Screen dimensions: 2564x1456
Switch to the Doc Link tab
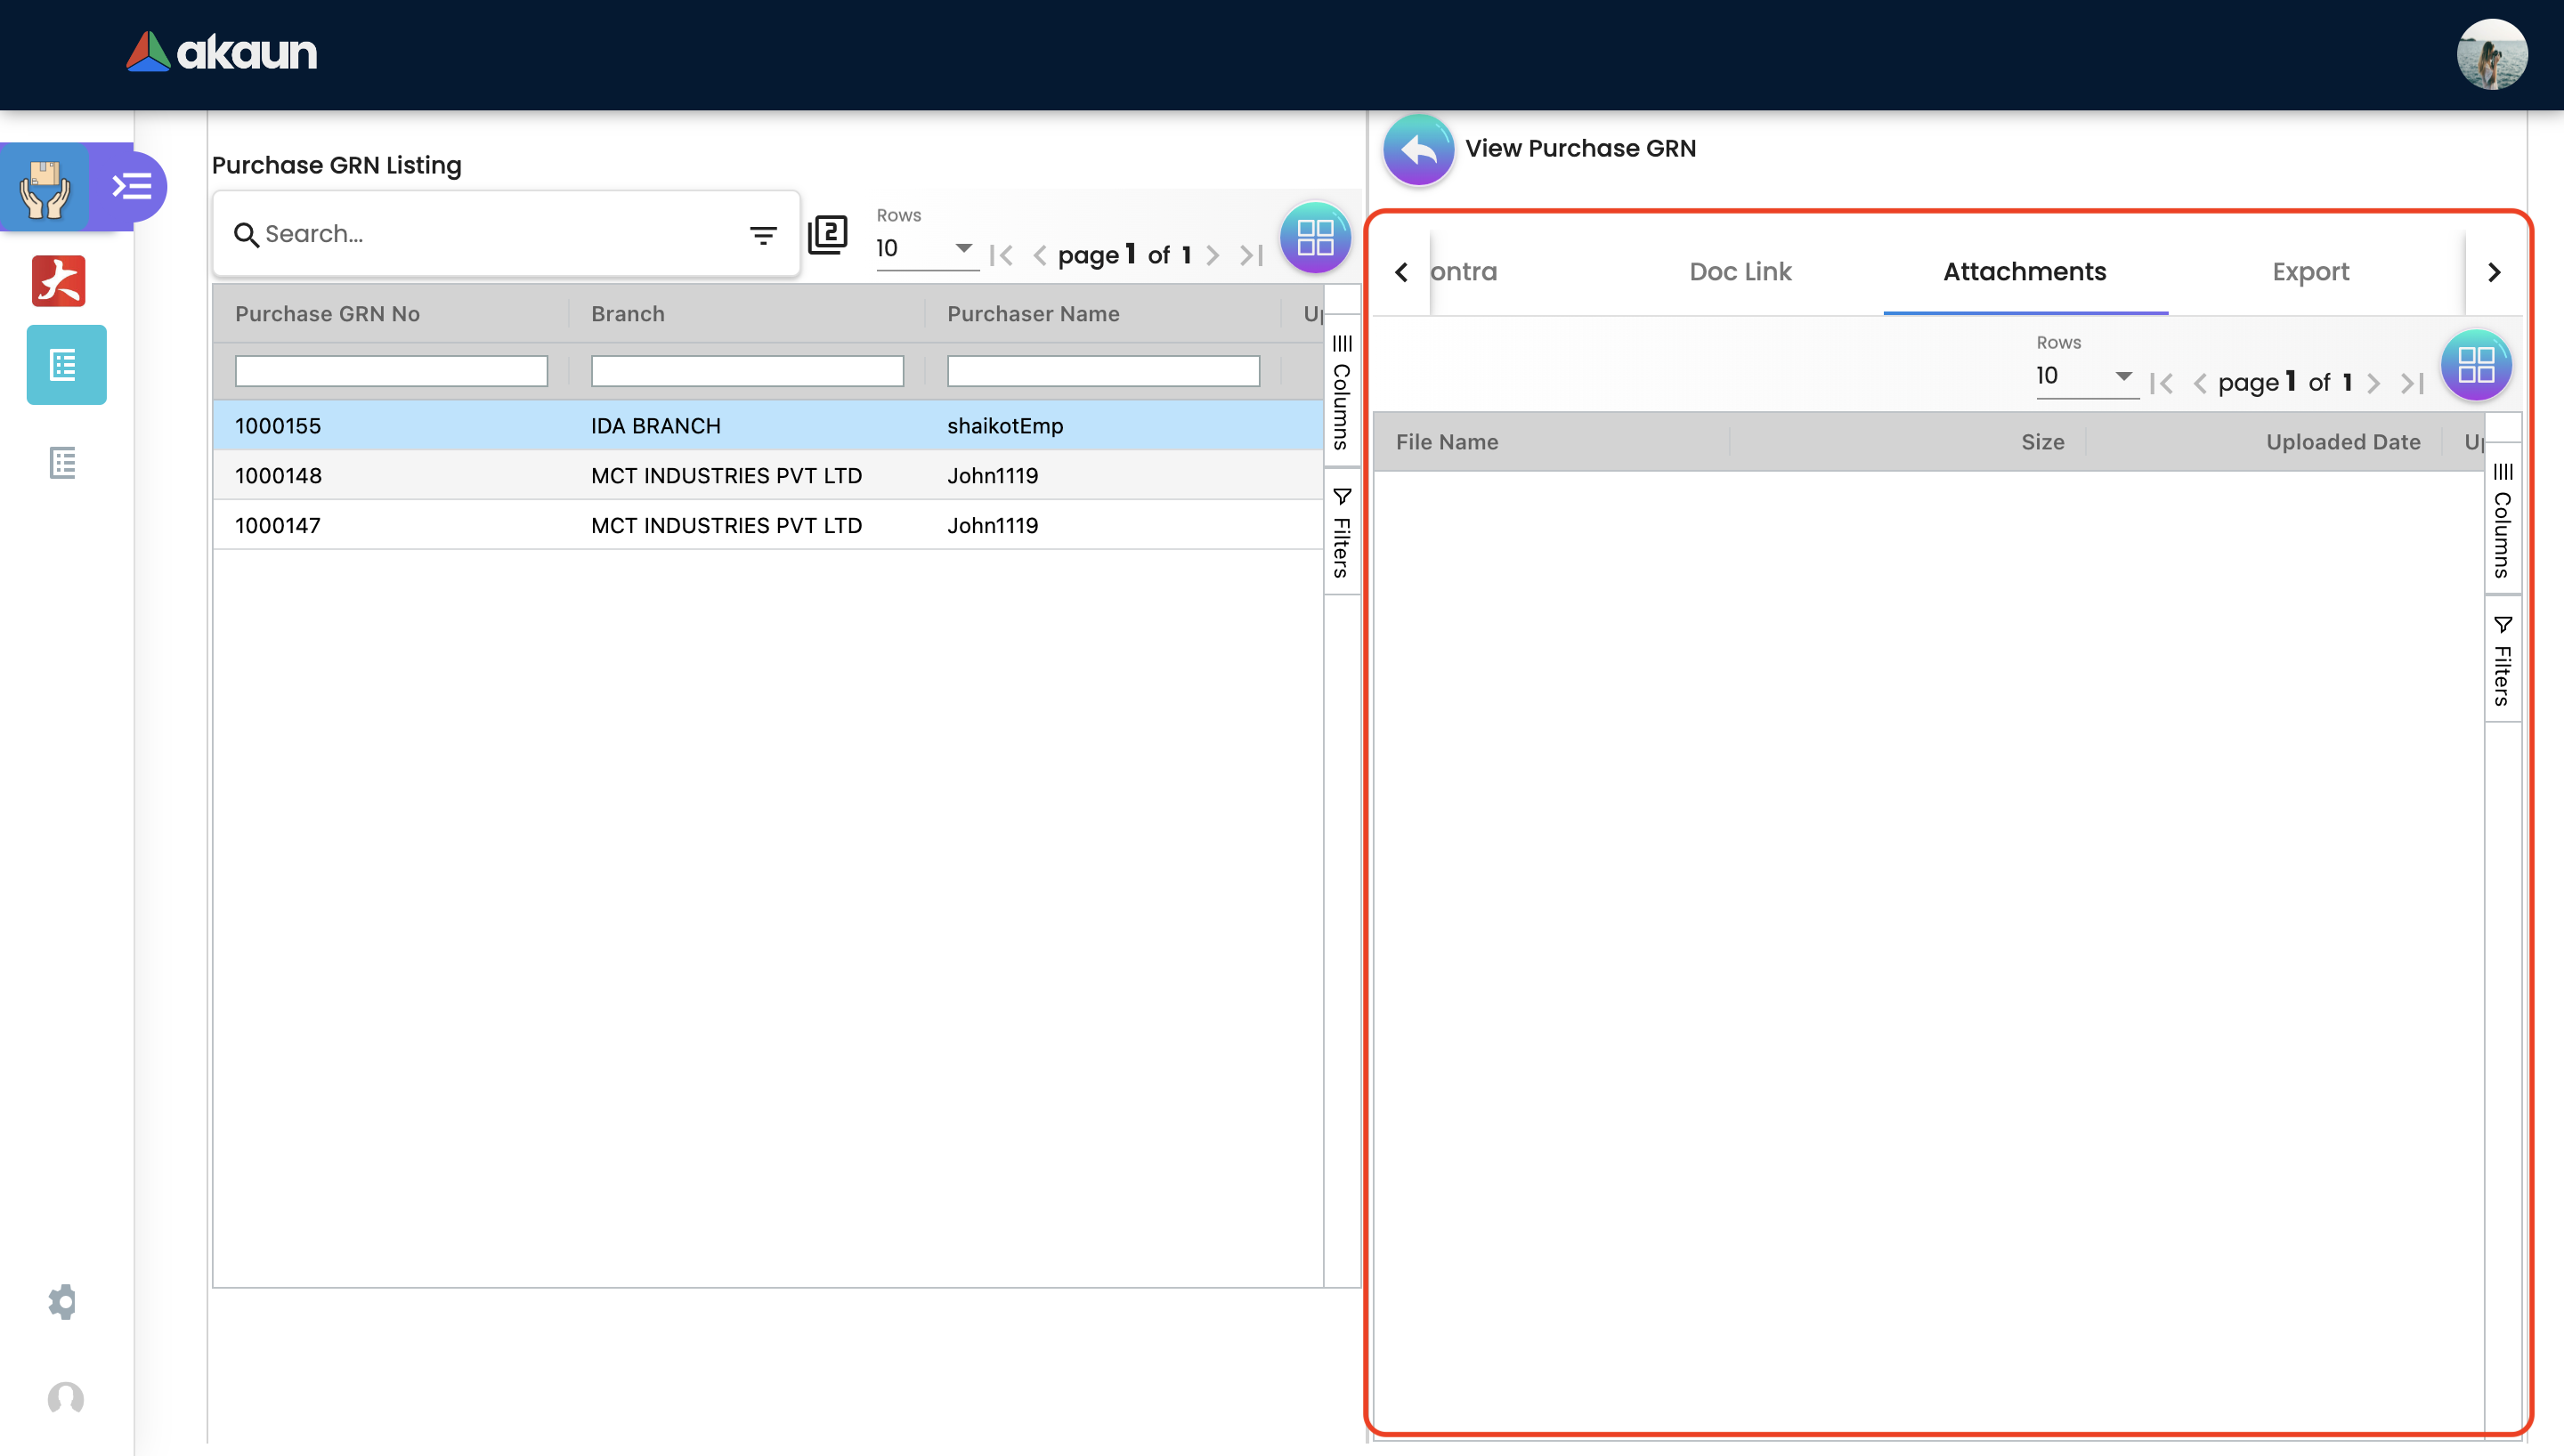(x=1740, y=272)
